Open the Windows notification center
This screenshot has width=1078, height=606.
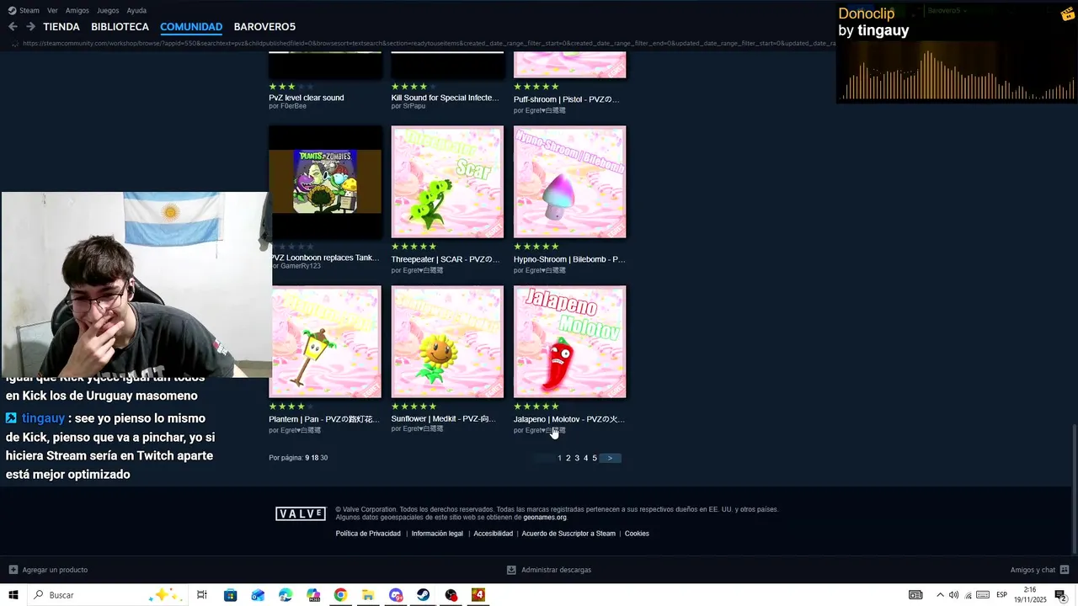[1061, 595]
